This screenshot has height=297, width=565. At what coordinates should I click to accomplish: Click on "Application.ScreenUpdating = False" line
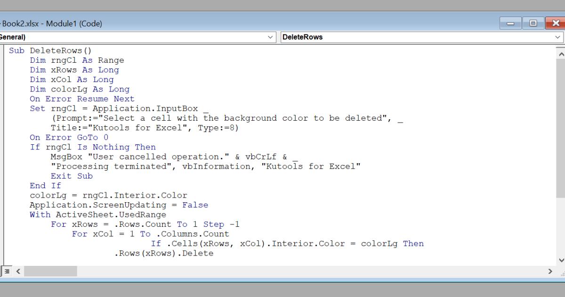[119, 205]
